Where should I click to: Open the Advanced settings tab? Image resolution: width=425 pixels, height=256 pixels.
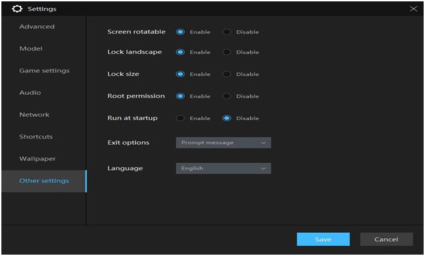(x=37, y=27)
